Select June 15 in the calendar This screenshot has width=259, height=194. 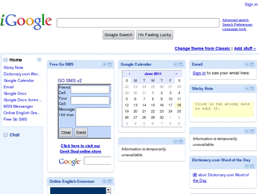click(x=153, y=105)
